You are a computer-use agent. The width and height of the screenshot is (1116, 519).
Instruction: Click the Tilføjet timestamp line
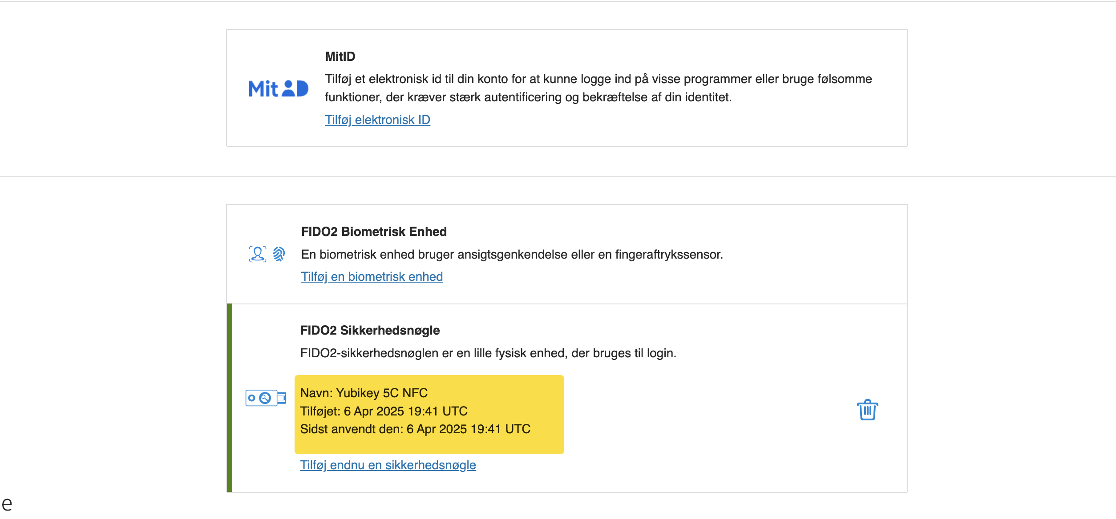[384, 411]
